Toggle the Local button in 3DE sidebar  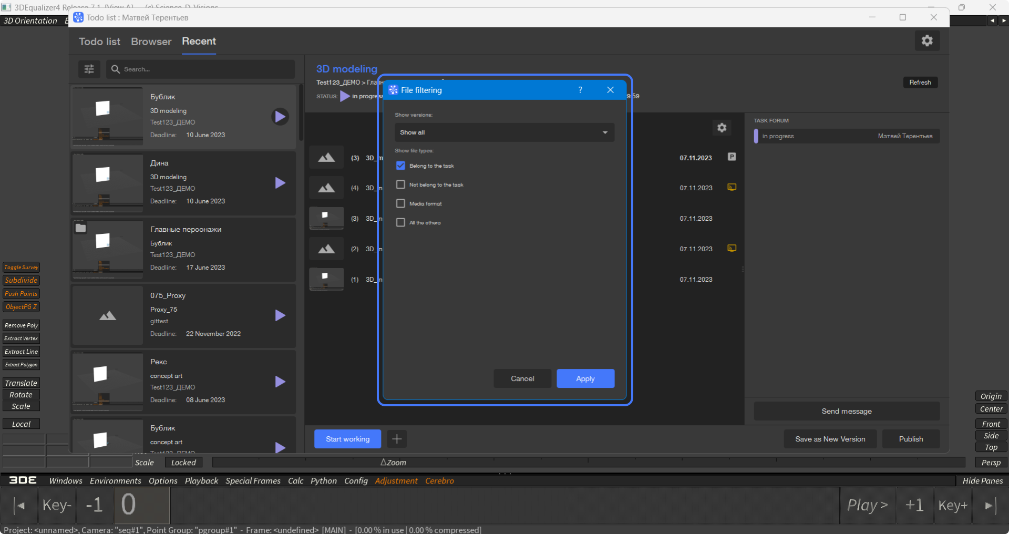point(21,424)
